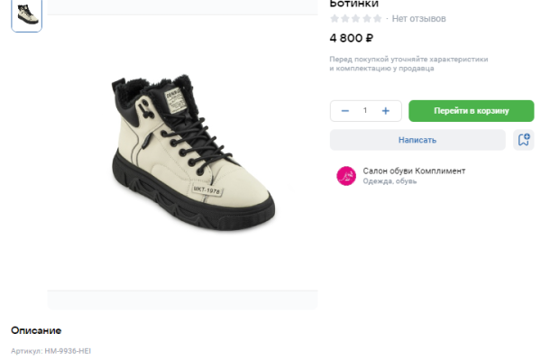Click the quantity input field
This screenshot has width=541, height=361.
tap(365, 111)
